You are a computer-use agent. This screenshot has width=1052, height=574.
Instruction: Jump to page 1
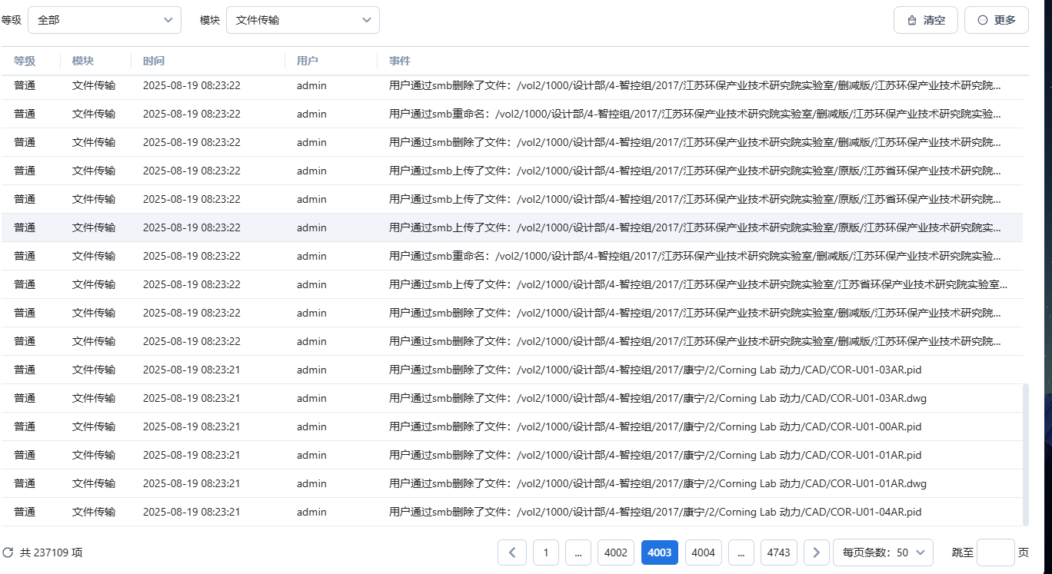pyautogui.click(x=546, y=552)
